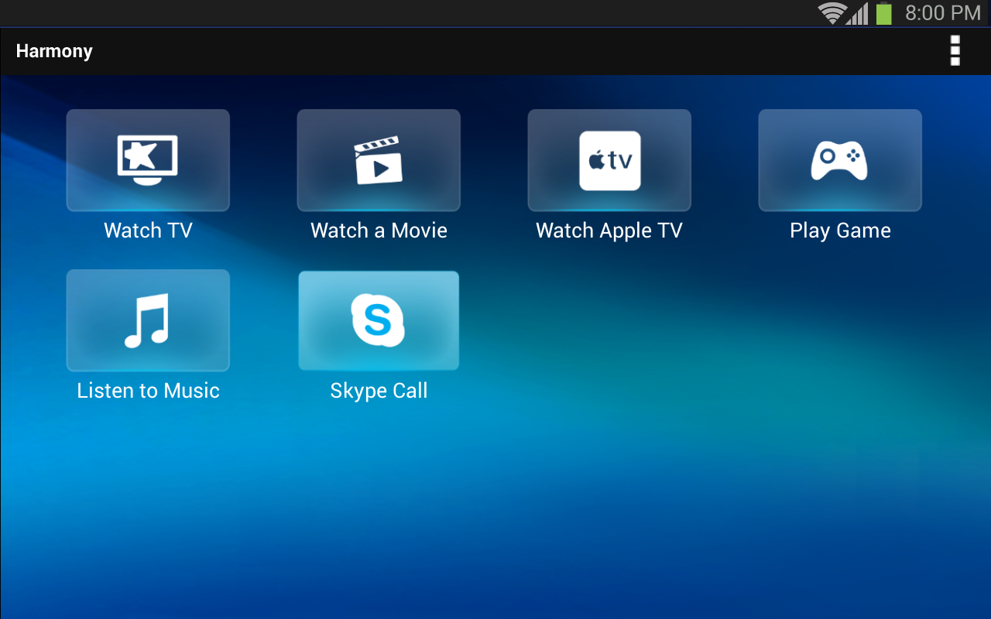Launch the Watch TV activity icon
Image resolution: width=991 pixels, height=619 pixels.
[147, 160]
